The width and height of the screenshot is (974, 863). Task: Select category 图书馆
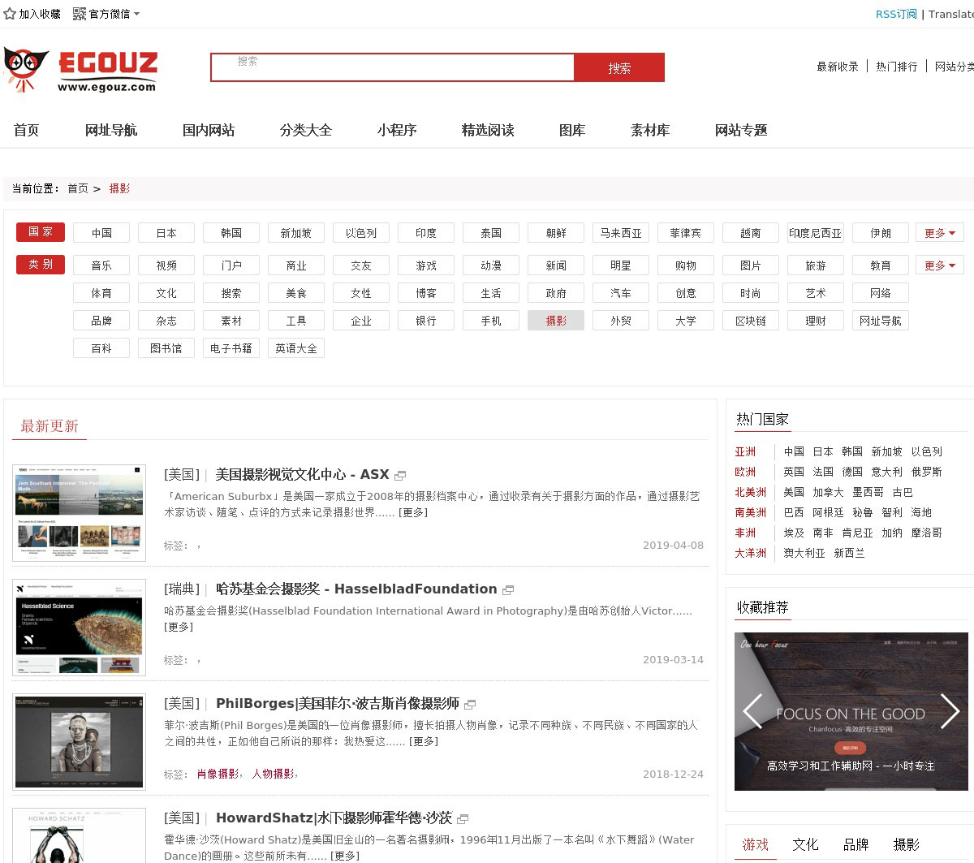tap(166, 348)
